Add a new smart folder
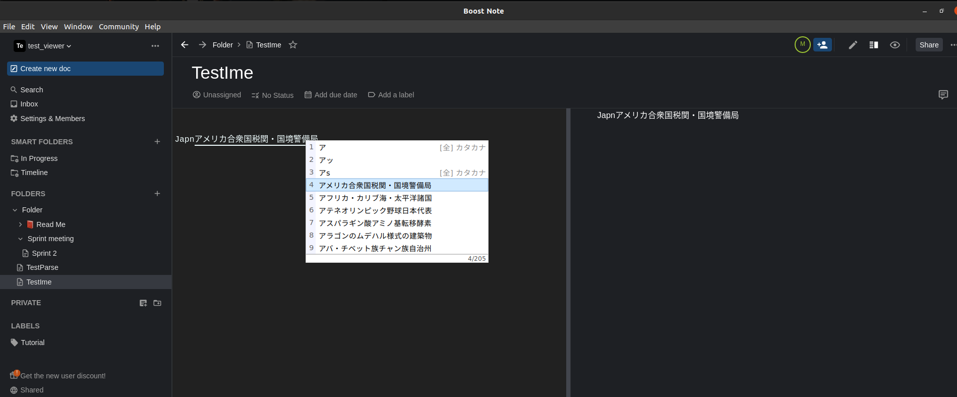Viewport: 957px width, 397px height. (157, 142)
